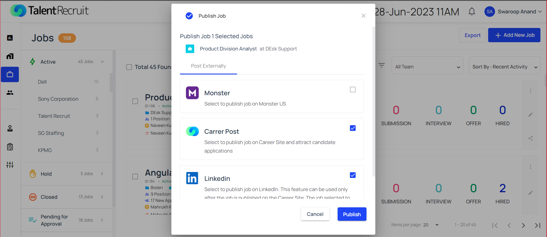The image size is (547, 237).
Task: Open the approval stamp icon in sidebar
Action: point(10,128)
